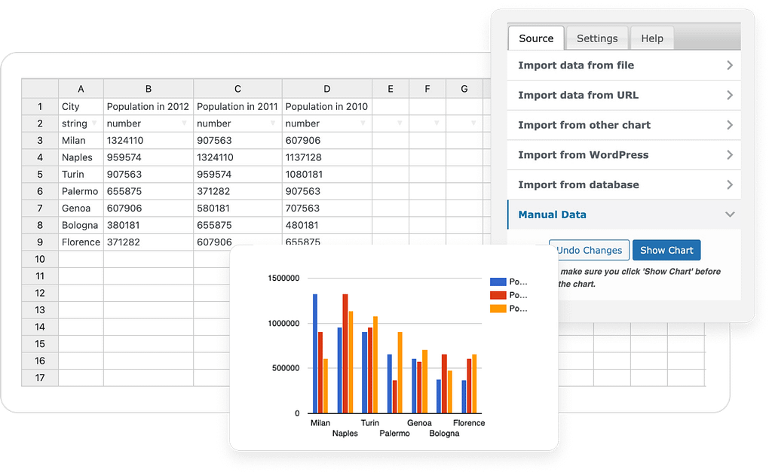Open the Settings tab
The width and height of the screenshot is (772, 475).
596,38
